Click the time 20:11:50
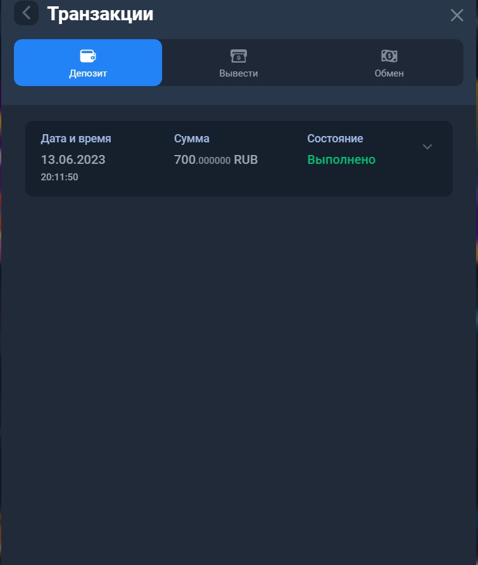 pyautogui.click(x=60, y=177)
